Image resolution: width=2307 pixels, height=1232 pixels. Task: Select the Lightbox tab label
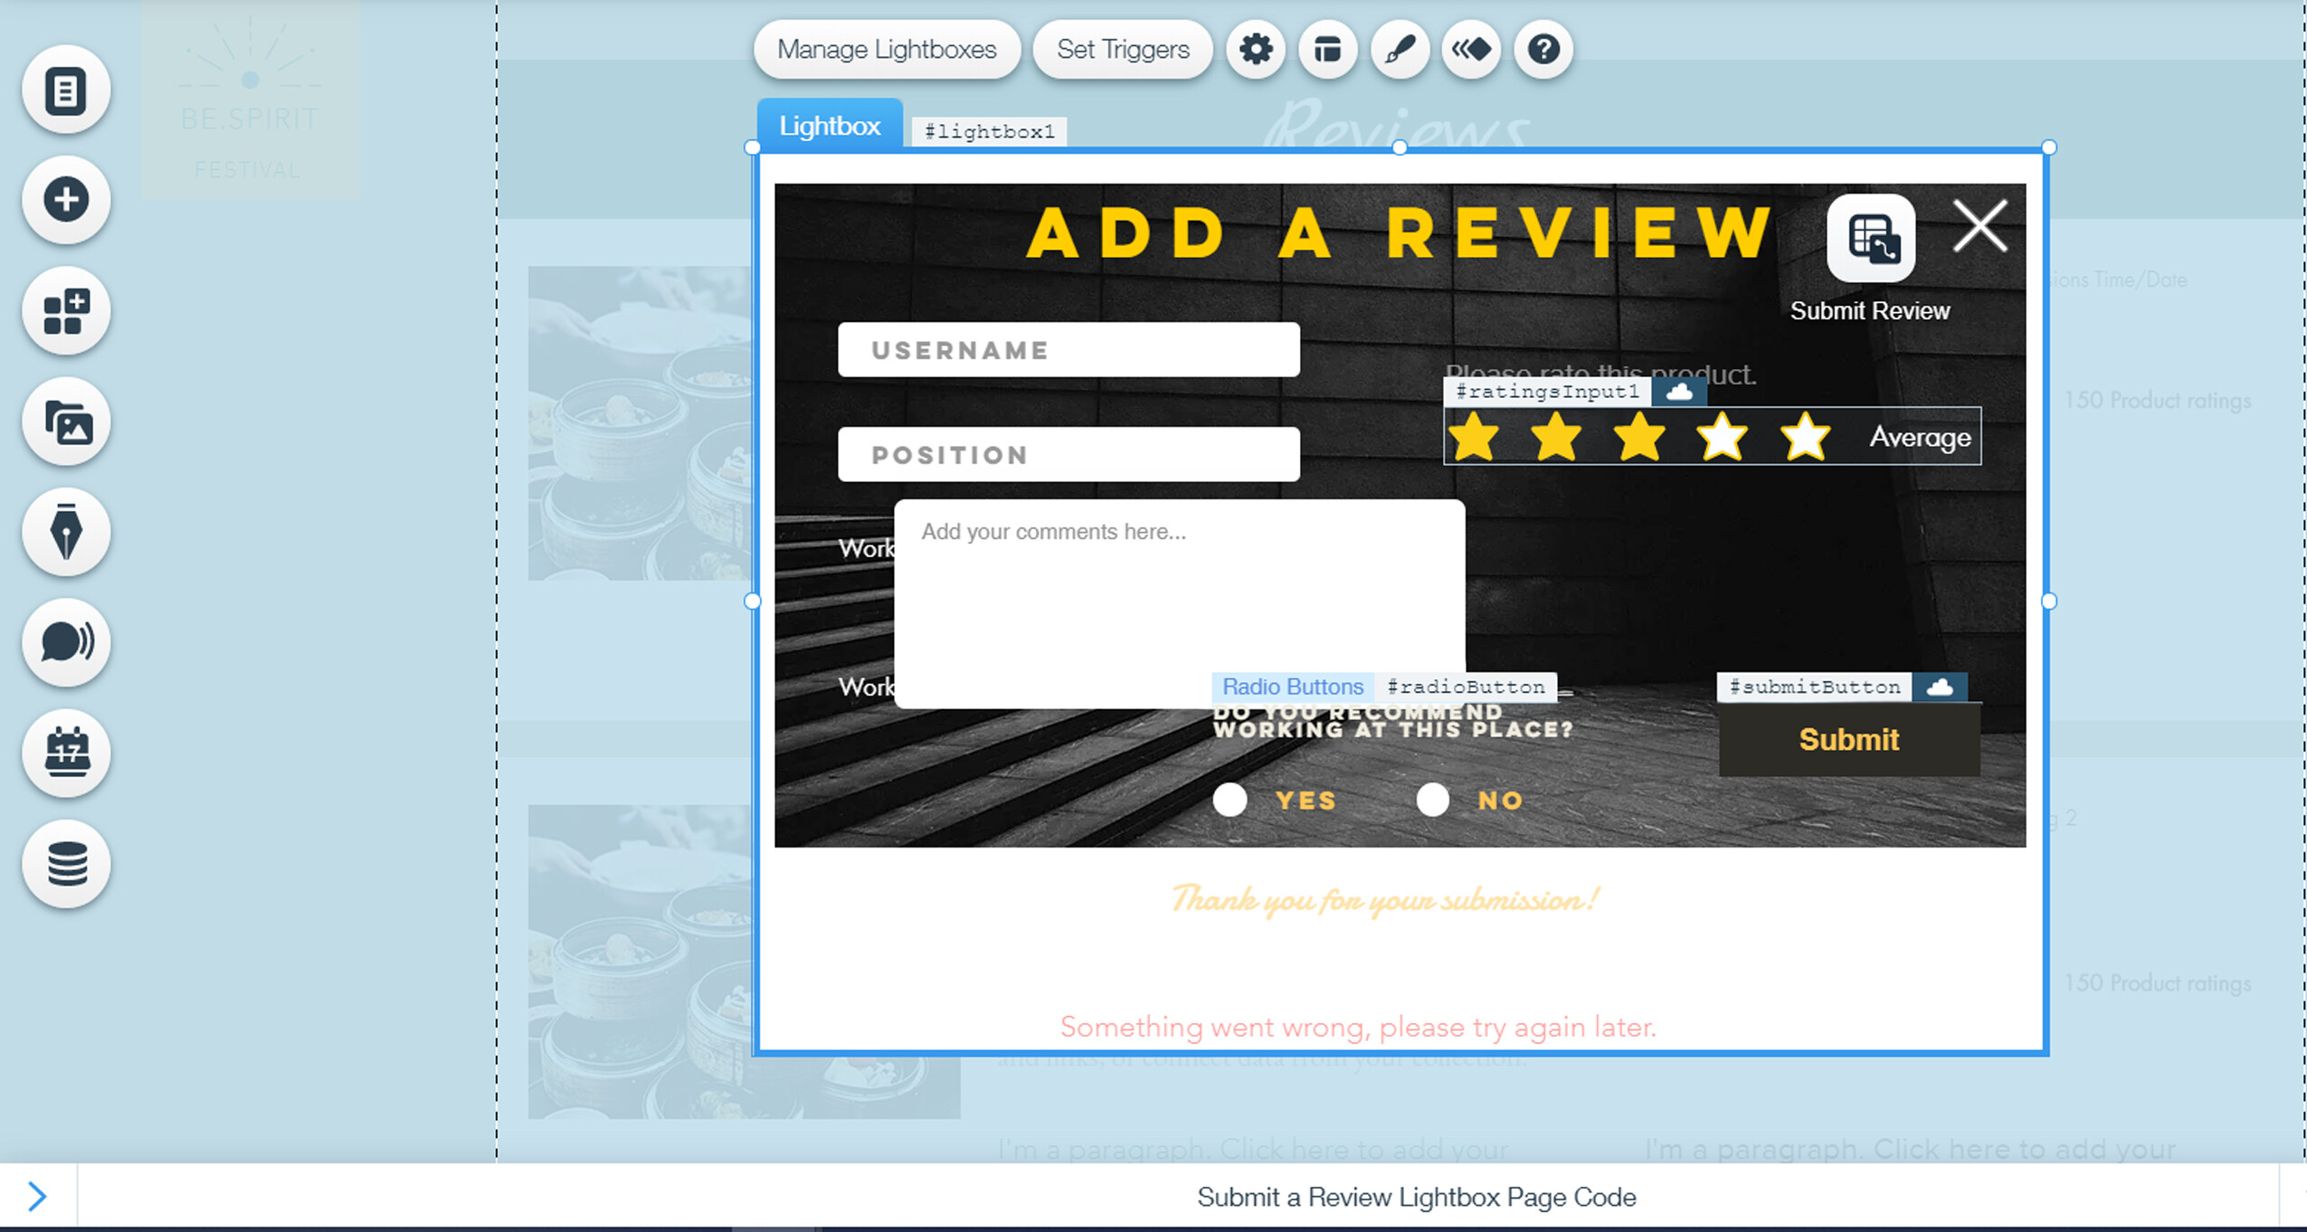tap(829, 126)
